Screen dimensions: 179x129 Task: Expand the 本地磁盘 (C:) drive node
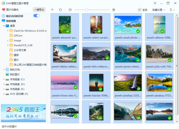4,79
